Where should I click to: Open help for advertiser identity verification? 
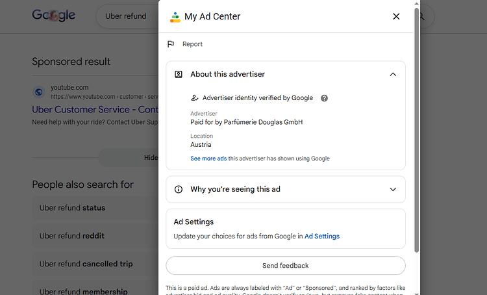[324, 98]
